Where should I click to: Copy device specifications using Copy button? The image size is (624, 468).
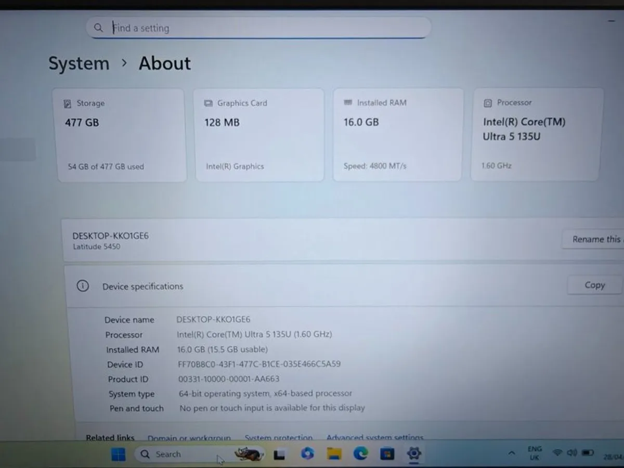click(x=594, y=285)
